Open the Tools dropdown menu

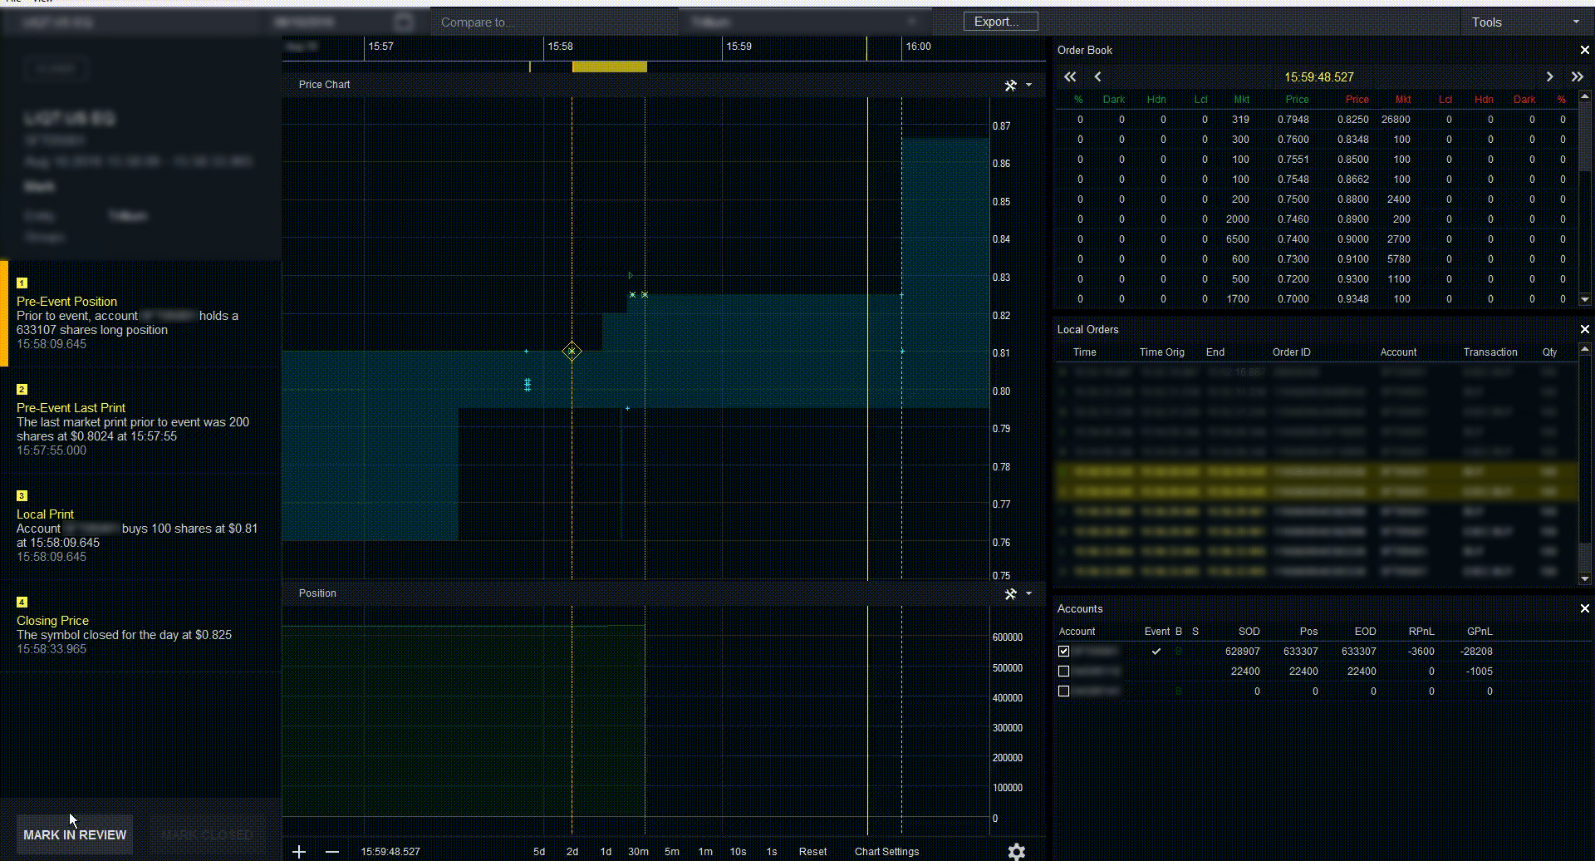click(1526, 22)
